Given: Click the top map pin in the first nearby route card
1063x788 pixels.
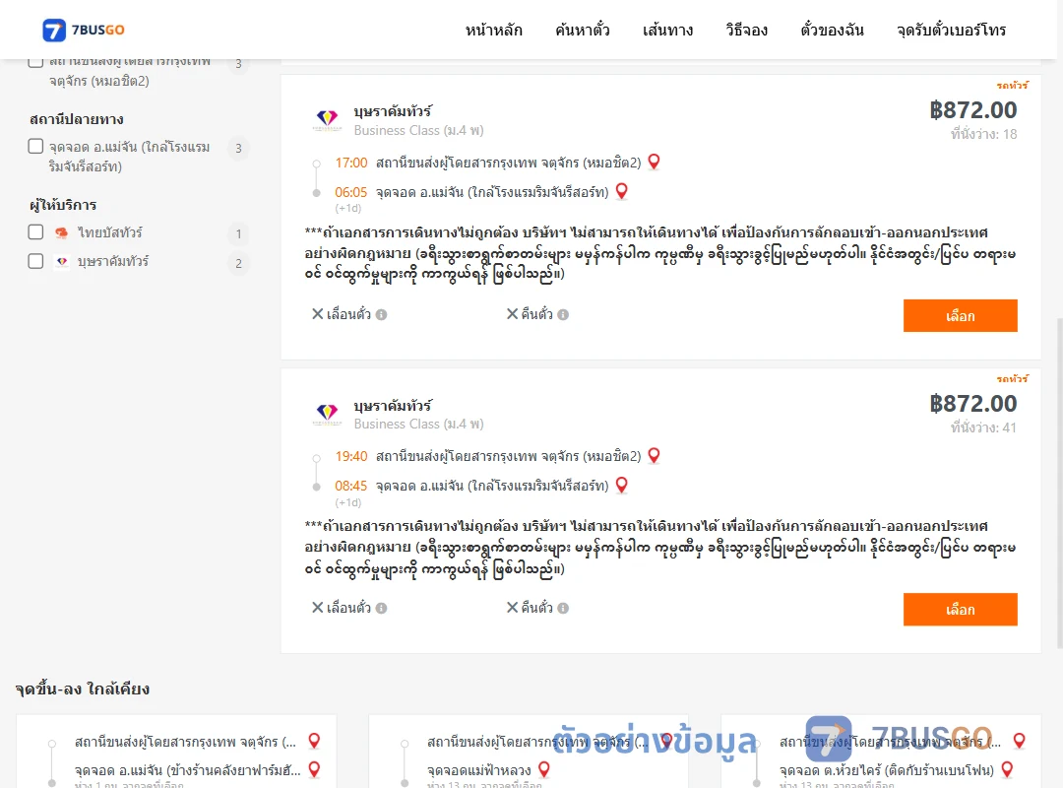Looking at the screenshot, I should [x=315, y=741].
